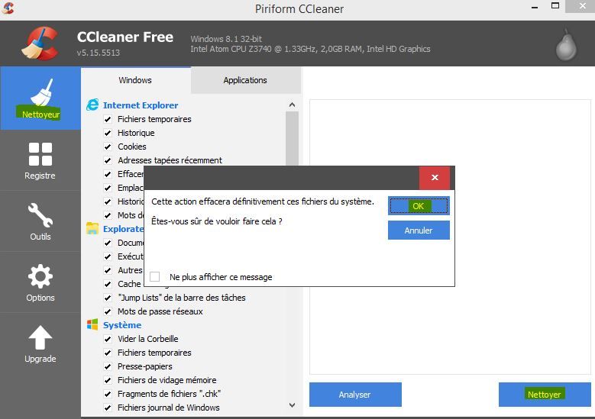Uncheck Système Fichiers temporaires

[108, 353]
